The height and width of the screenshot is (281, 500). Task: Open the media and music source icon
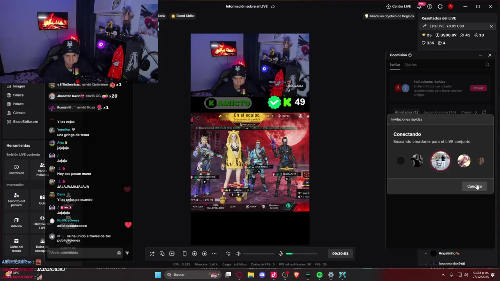click(162, 254)
